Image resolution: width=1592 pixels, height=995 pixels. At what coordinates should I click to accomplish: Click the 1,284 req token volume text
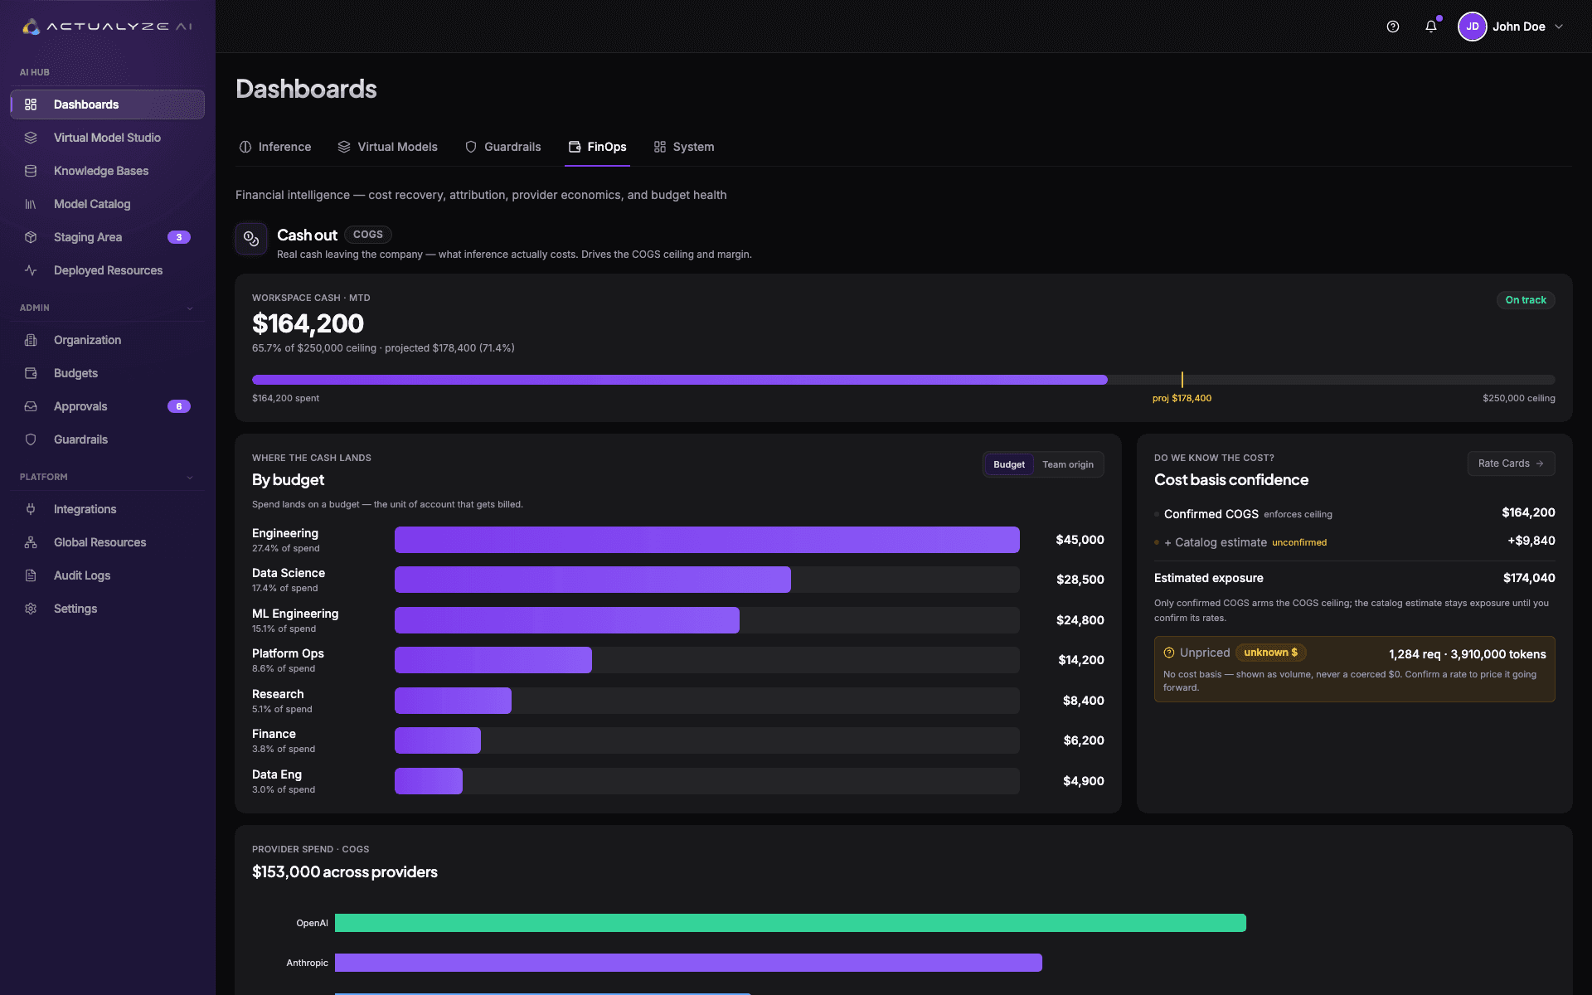[x=1468, y=654]
